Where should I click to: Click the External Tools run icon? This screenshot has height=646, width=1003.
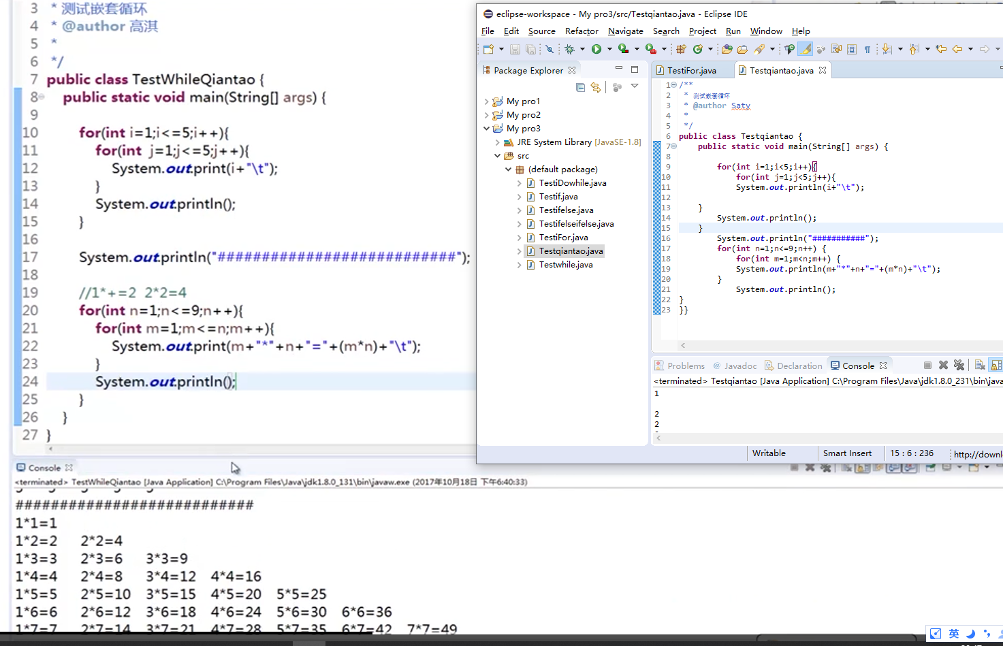650,49
